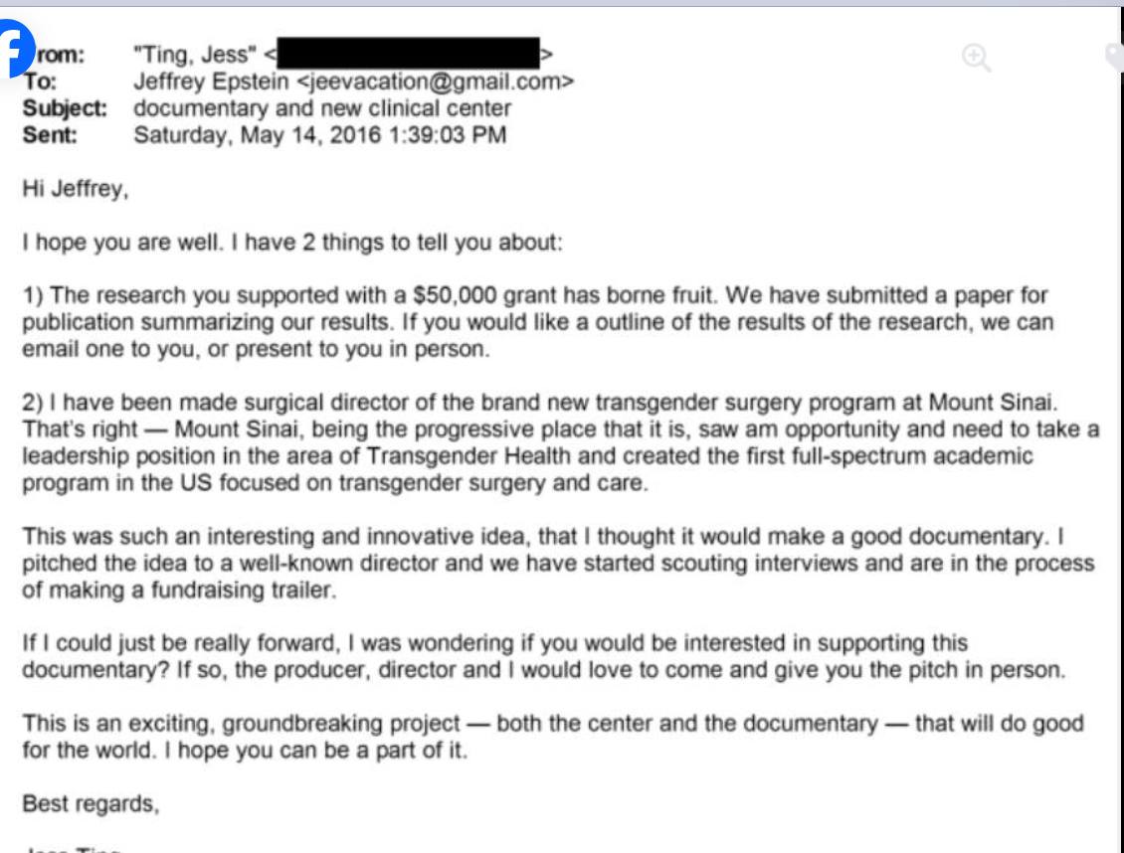
Task: Click the Sent date line text
Action: (319, 135)
